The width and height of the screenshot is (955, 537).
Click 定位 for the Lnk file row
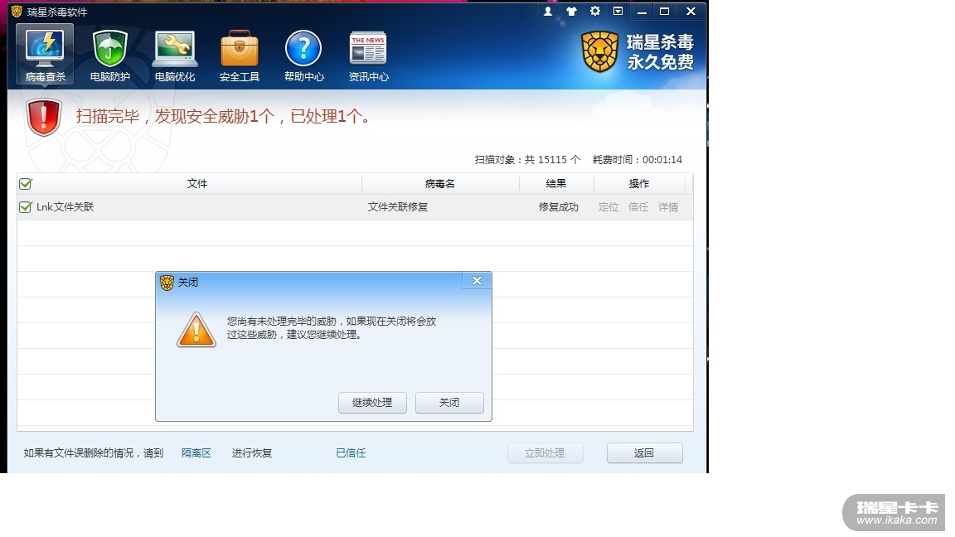point(608,207)
